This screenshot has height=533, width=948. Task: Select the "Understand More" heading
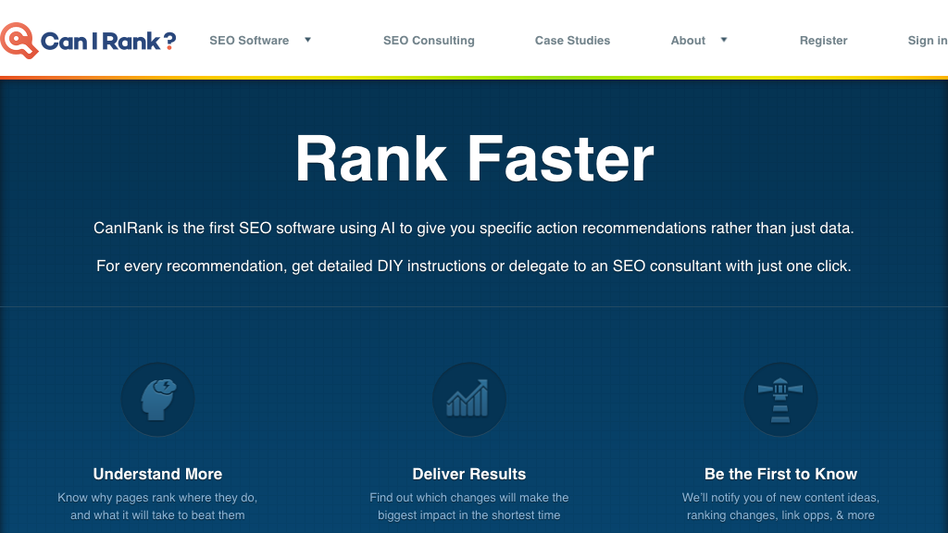(157, 474)
